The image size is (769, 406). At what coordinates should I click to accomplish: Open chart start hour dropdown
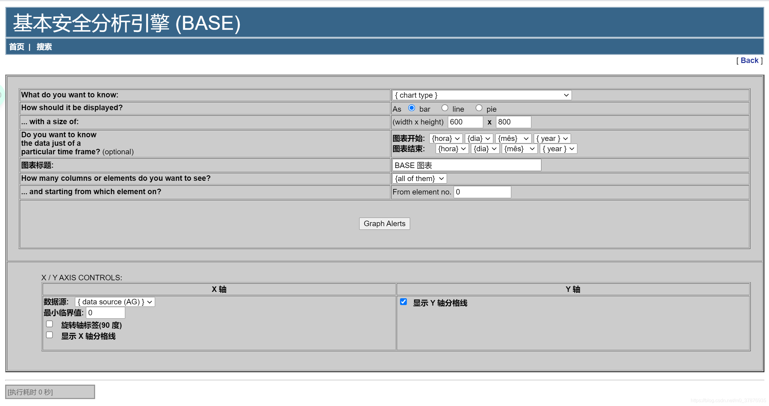click(x=445, y=138)
